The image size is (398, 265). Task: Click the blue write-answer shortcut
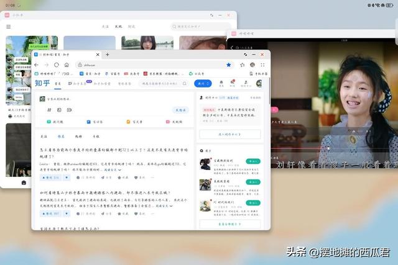pos(95,122)
